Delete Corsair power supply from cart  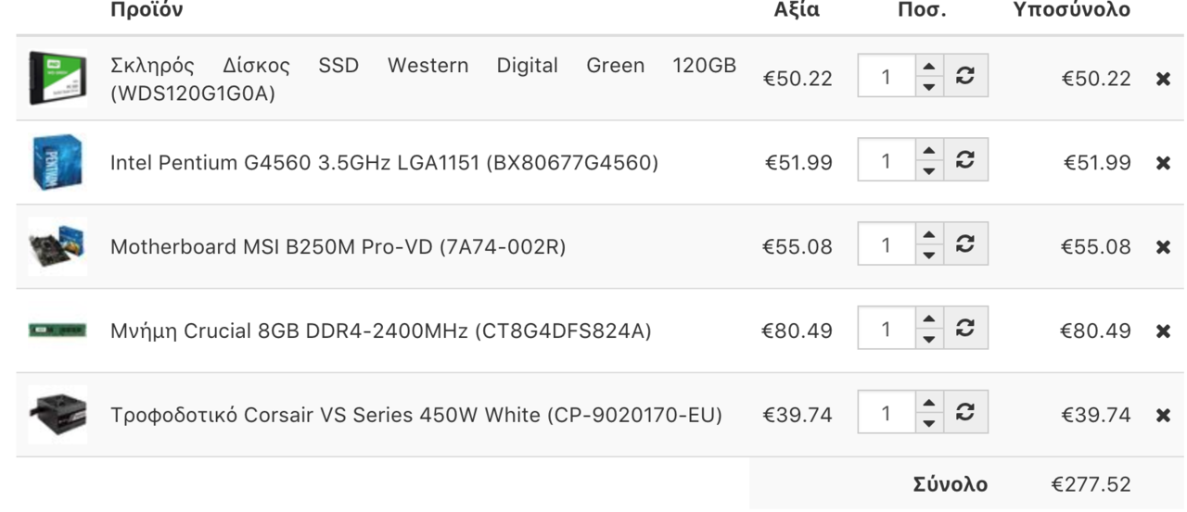(x=1163, y=416)
